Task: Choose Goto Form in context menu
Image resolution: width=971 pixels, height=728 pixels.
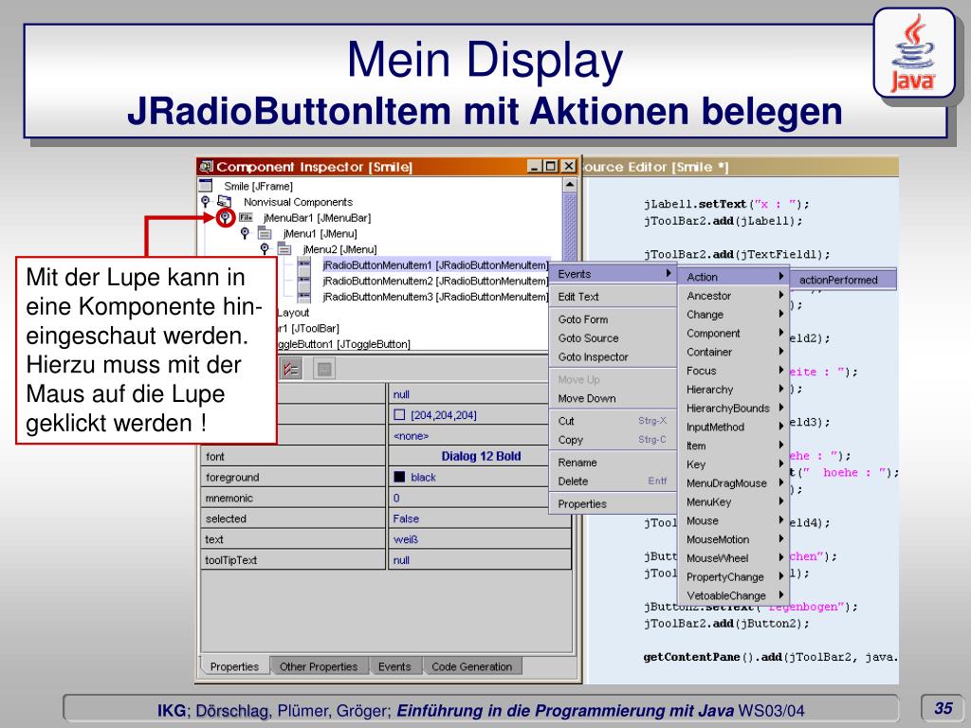Action: click(x=614, y=319)
